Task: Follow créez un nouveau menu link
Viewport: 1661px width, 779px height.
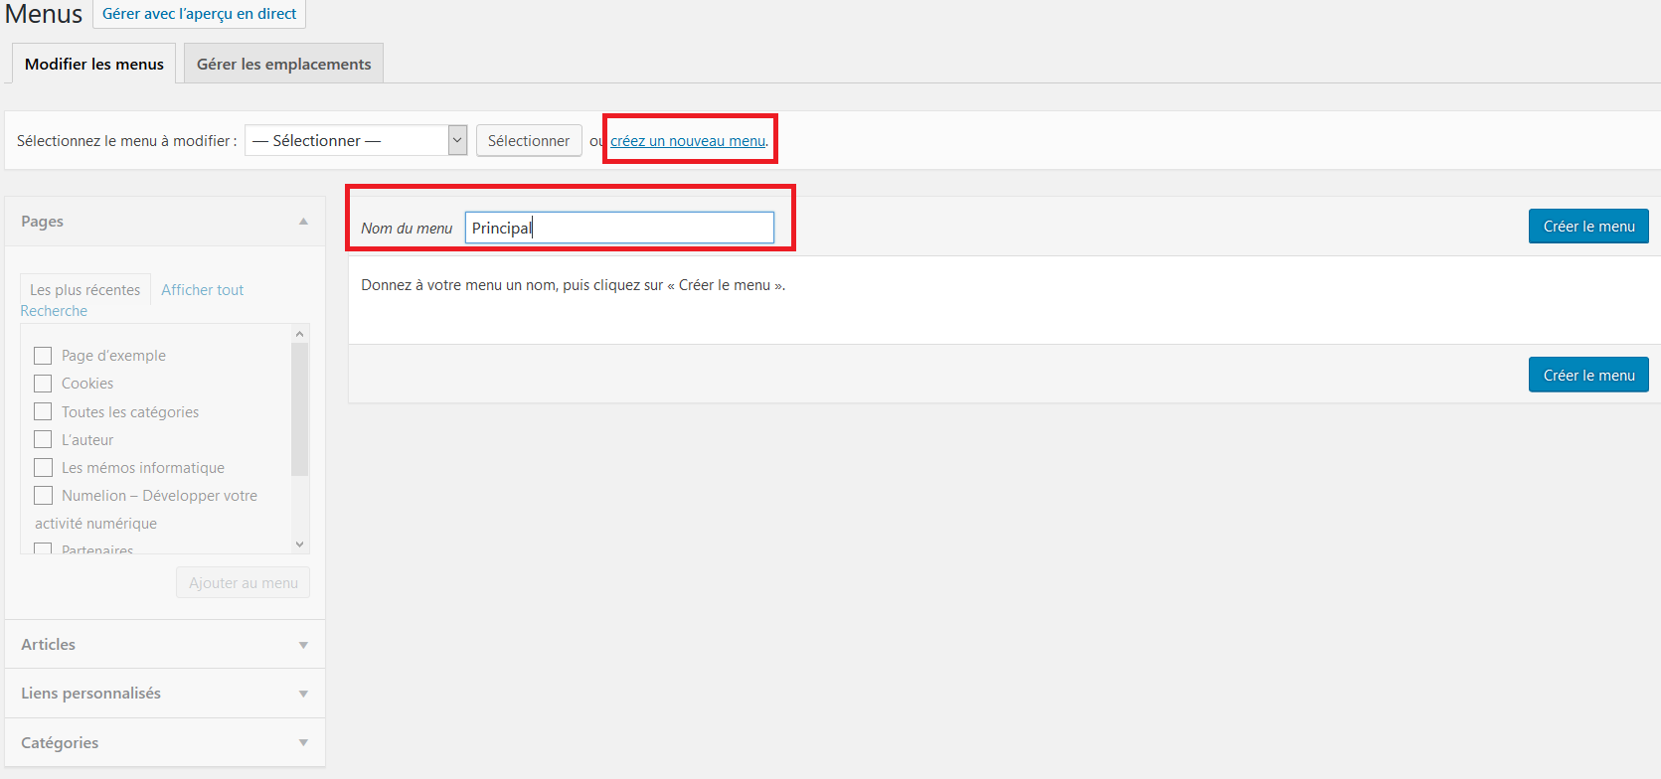Action: pyautogui.click(x=688, y=141)
